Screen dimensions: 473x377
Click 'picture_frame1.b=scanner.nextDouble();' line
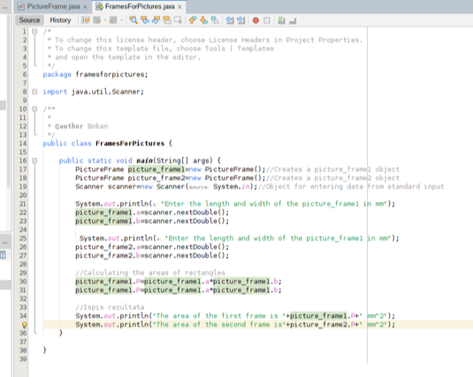(x=152, y=221)
